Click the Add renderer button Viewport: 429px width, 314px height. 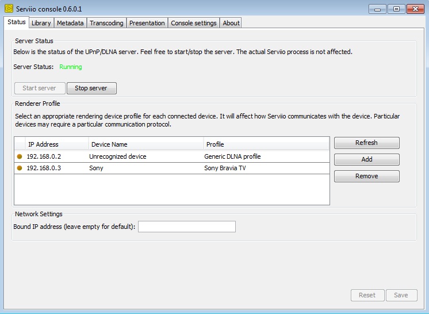click(x=366, y=159)
